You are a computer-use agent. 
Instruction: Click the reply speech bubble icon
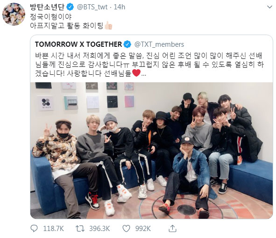[x=34, y=229]
